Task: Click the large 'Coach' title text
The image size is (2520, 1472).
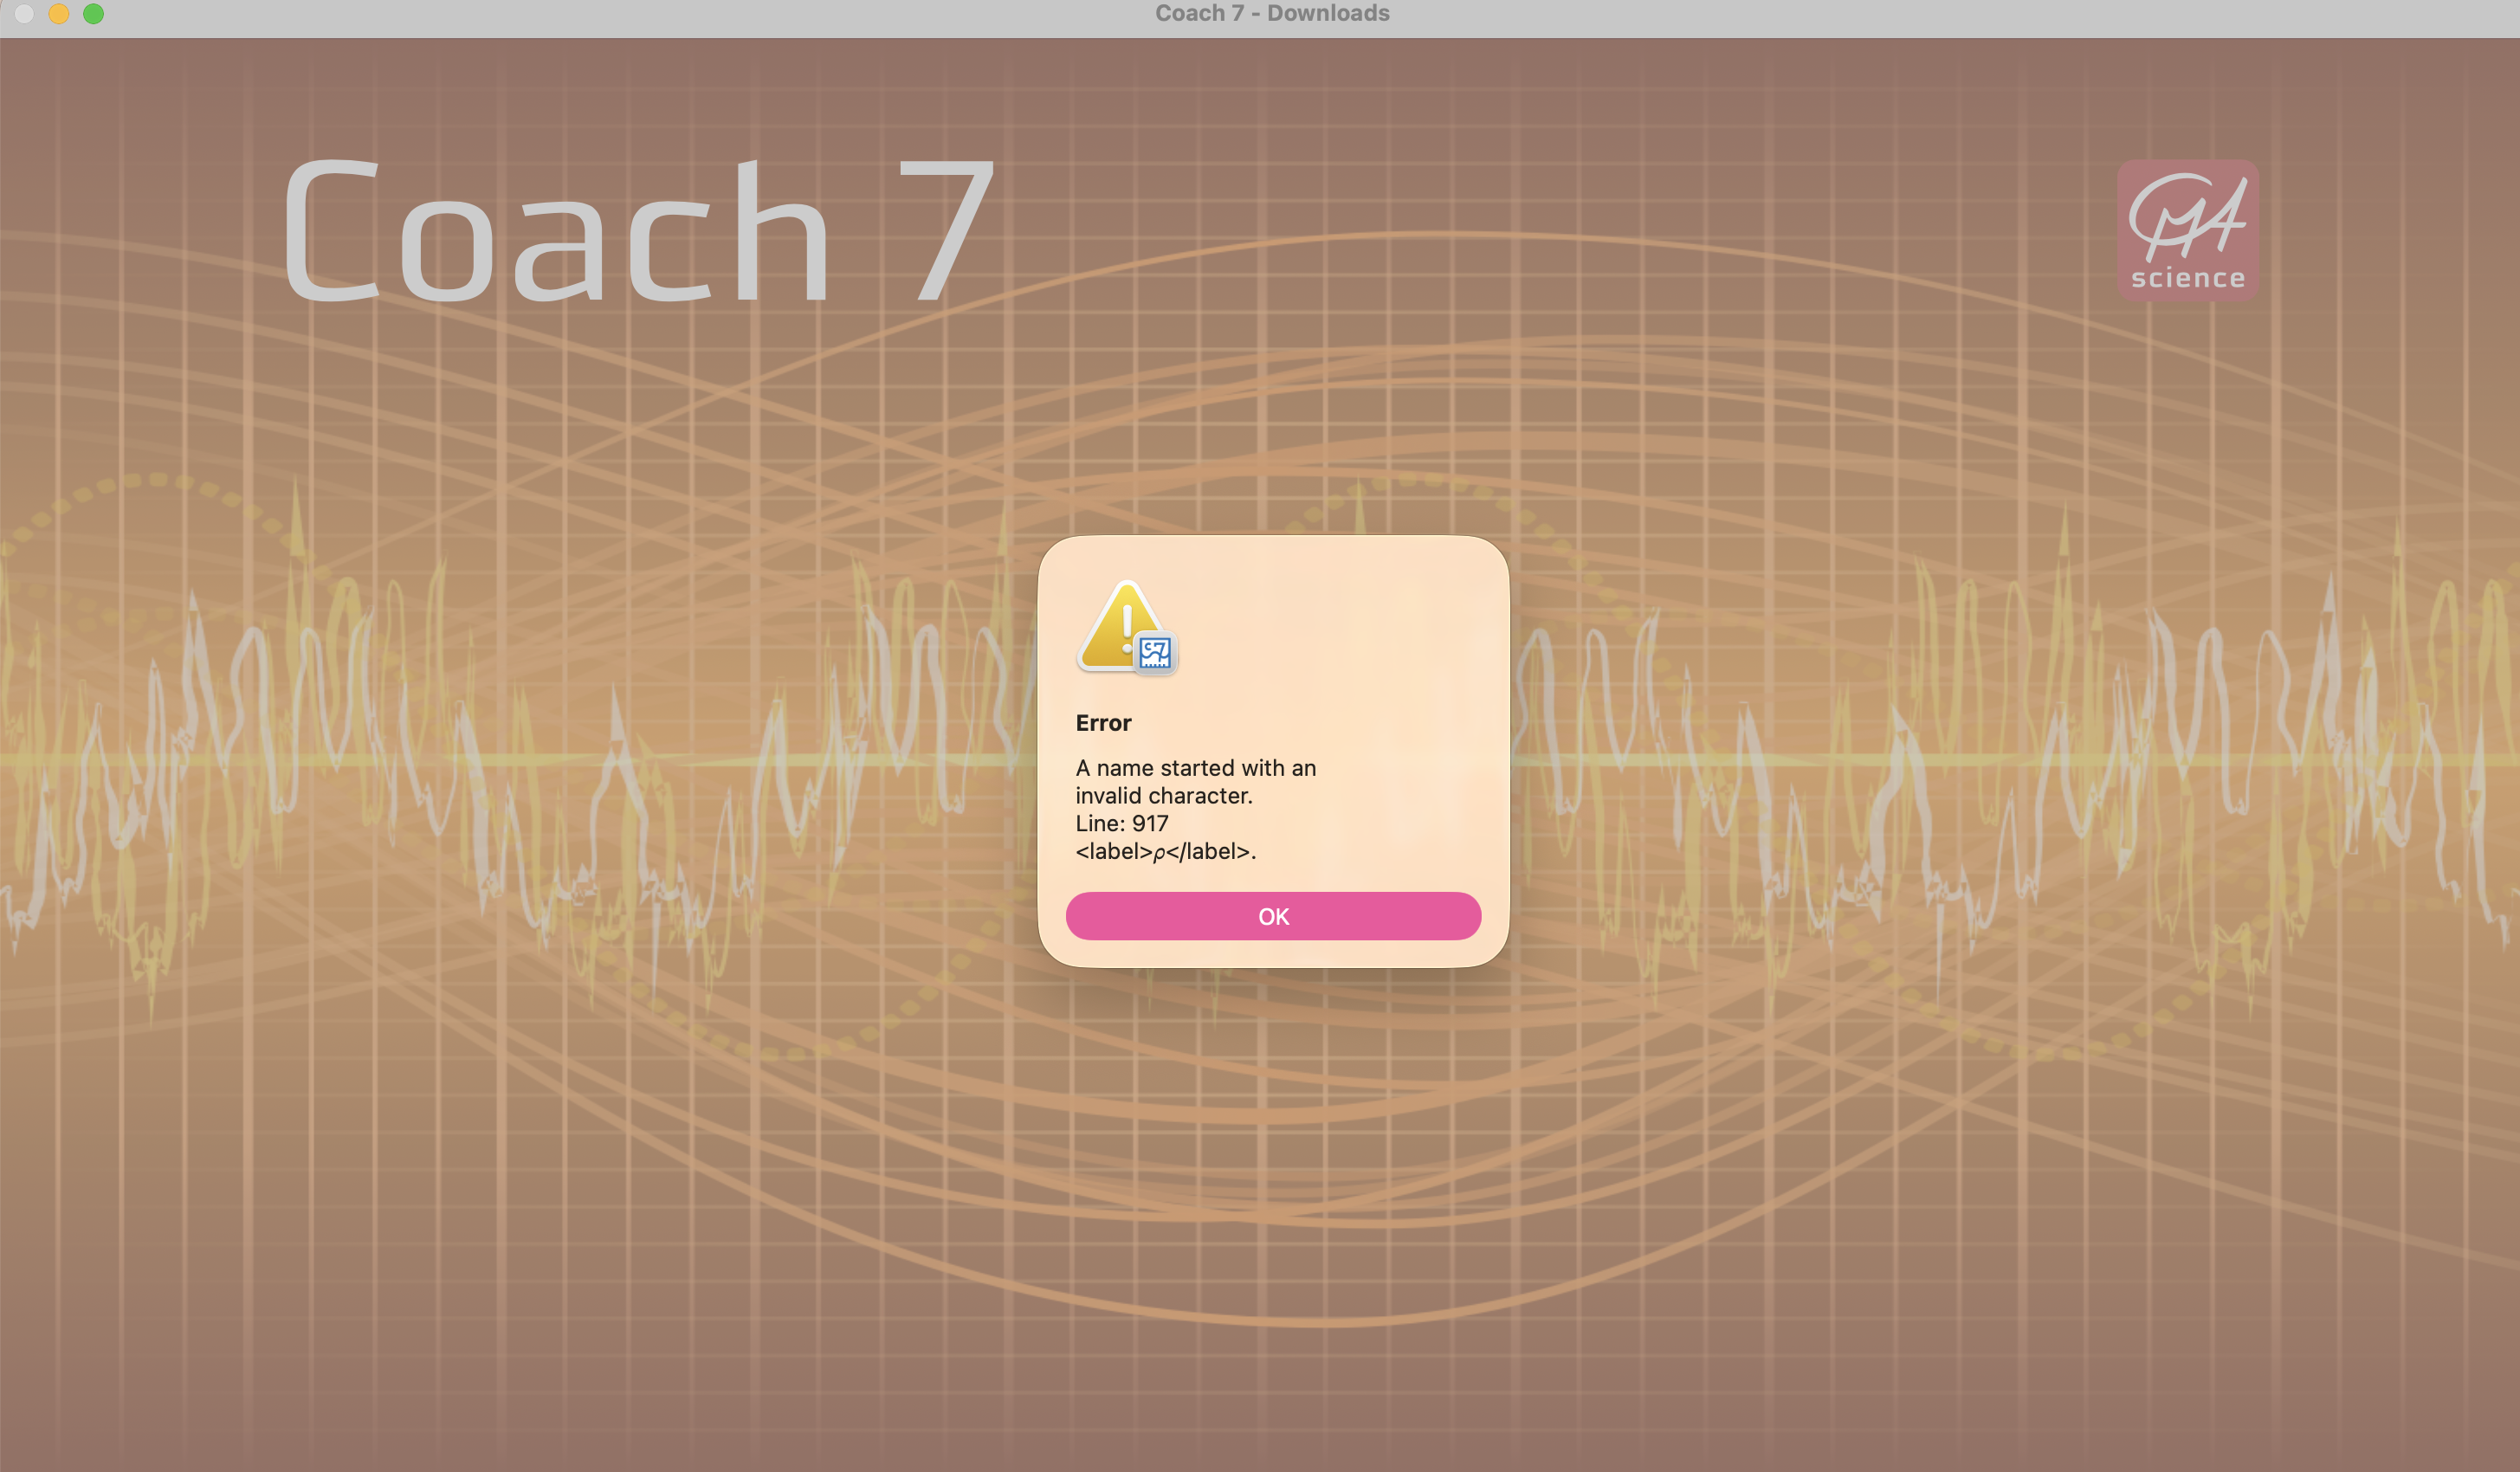Action: pos(556,233)
